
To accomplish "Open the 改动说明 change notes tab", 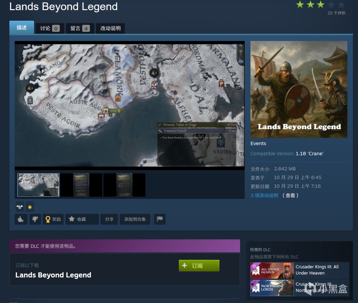I will [110, 28].
